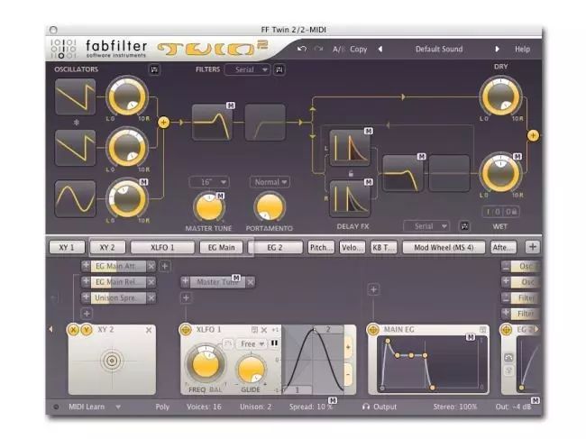The height and width of the screenshot is (439, 586).
Task: Add a new modulation source
Action: 533,246
